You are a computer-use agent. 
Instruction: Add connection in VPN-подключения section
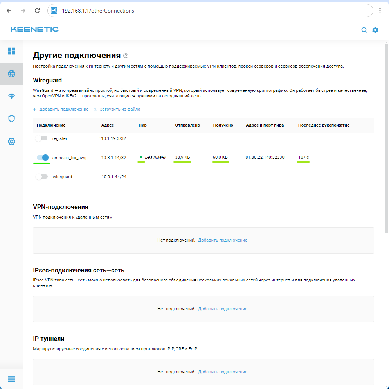[222, 240]
